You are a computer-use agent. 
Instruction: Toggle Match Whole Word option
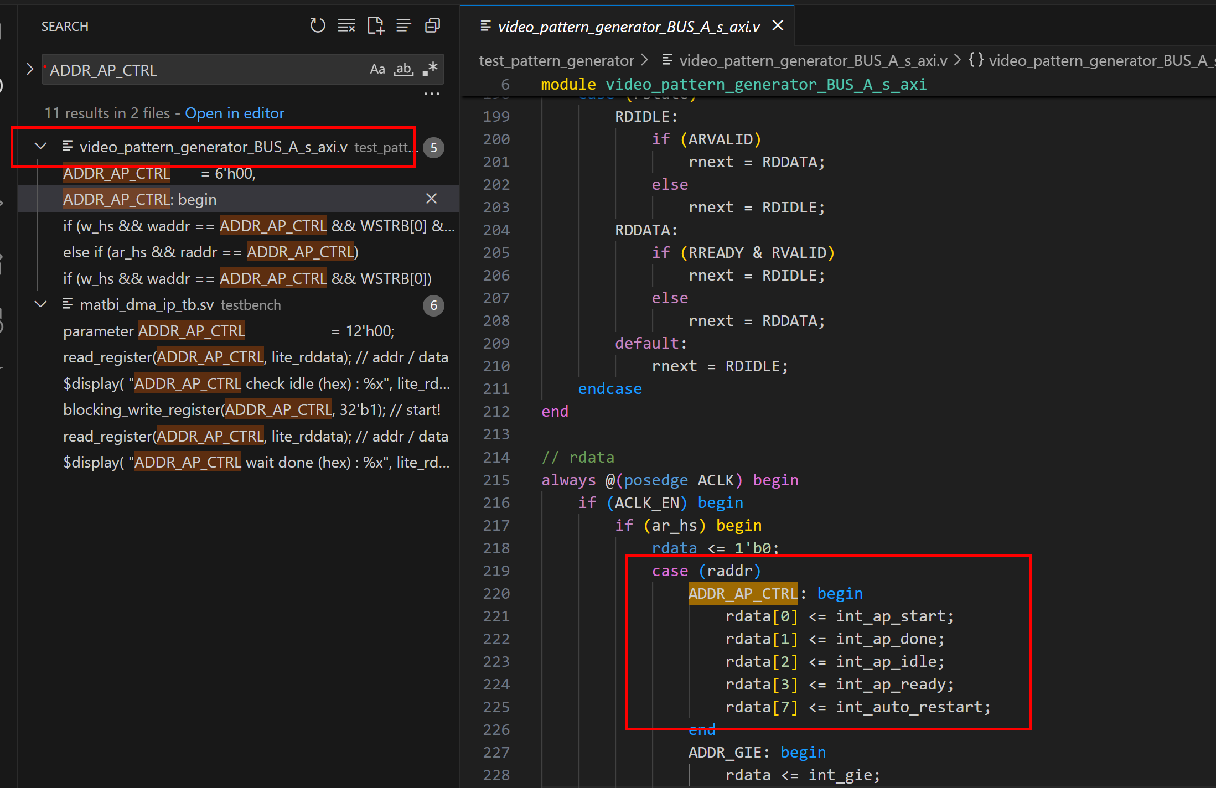tap(403, 70)
